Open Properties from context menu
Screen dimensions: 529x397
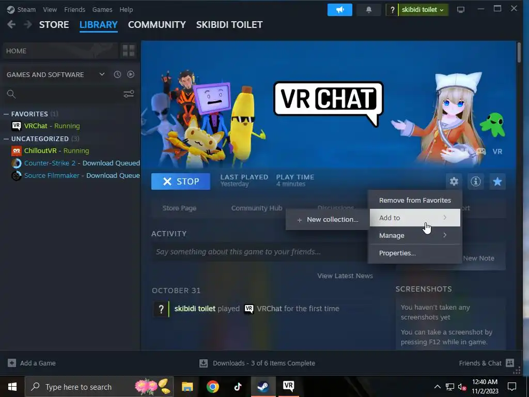[415, 253]
